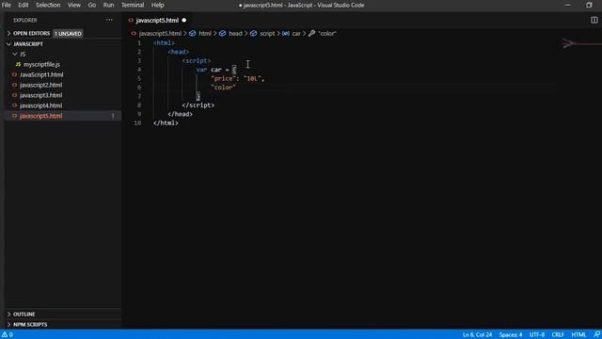Click the head element icon in breadcrumb

[x=222, y=34]
